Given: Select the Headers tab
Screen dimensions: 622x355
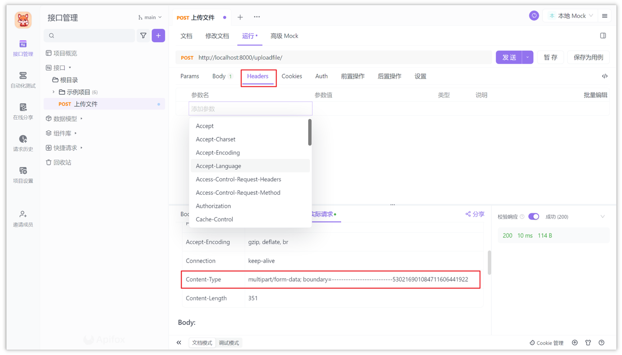Looking at the screenshot, I should pos(258,76).
